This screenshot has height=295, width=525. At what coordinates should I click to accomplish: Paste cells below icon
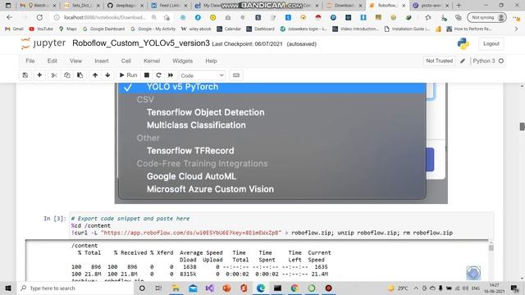[x=80, y=75]
